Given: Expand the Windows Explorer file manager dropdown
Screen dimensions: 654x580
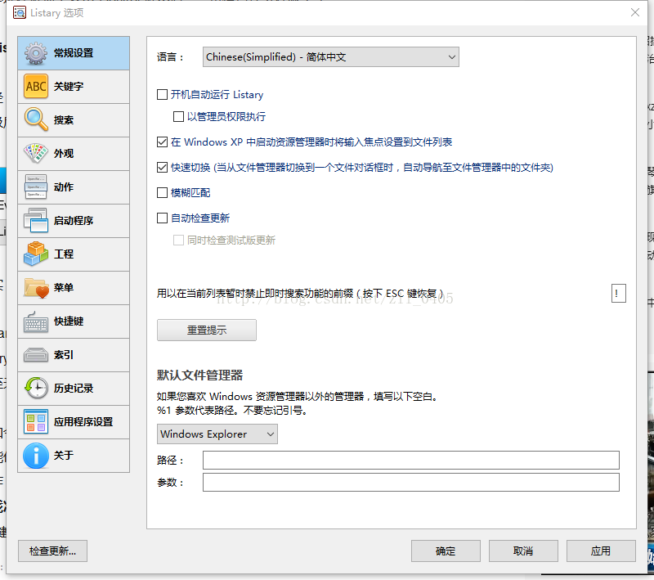Looking at the screenshot, I should coord(217,434).
